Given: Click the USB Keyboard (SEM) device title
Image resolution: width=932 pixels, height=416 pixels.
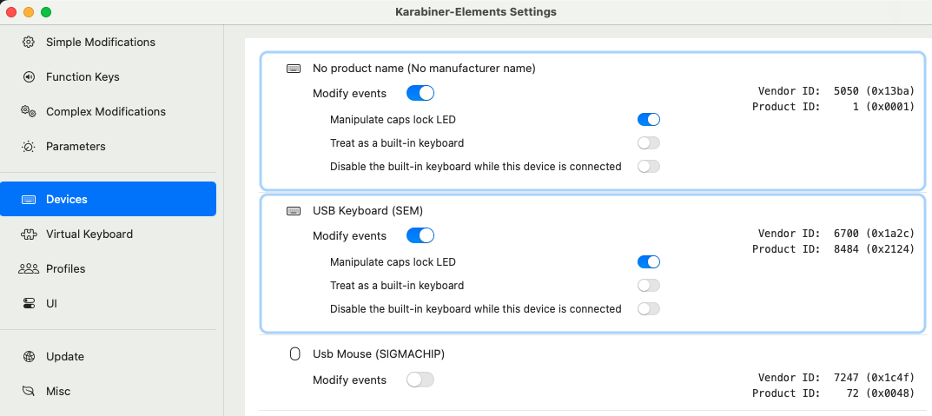Looking at the screenshot, I should coord(368,211).
